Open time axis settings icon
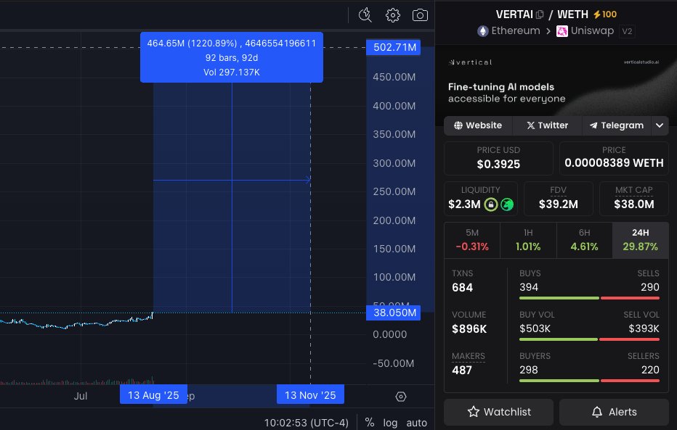677x430 pixels. 401,397
